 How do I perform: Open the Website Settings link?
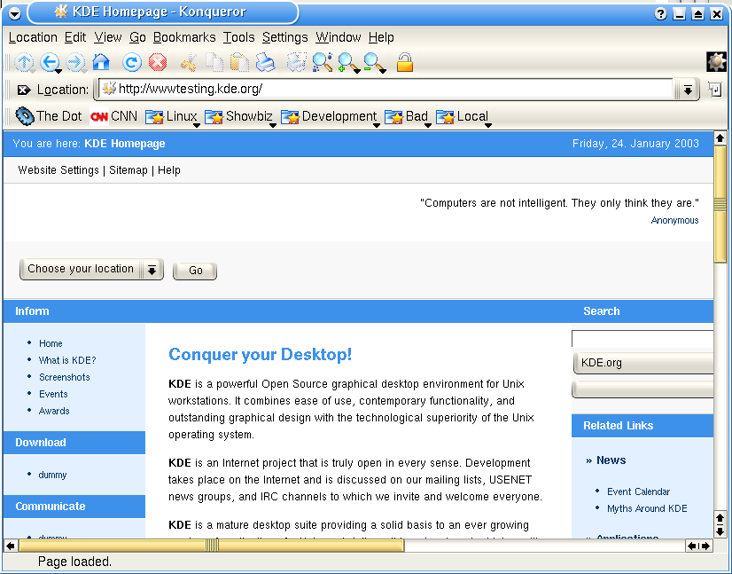pos(58,170)
